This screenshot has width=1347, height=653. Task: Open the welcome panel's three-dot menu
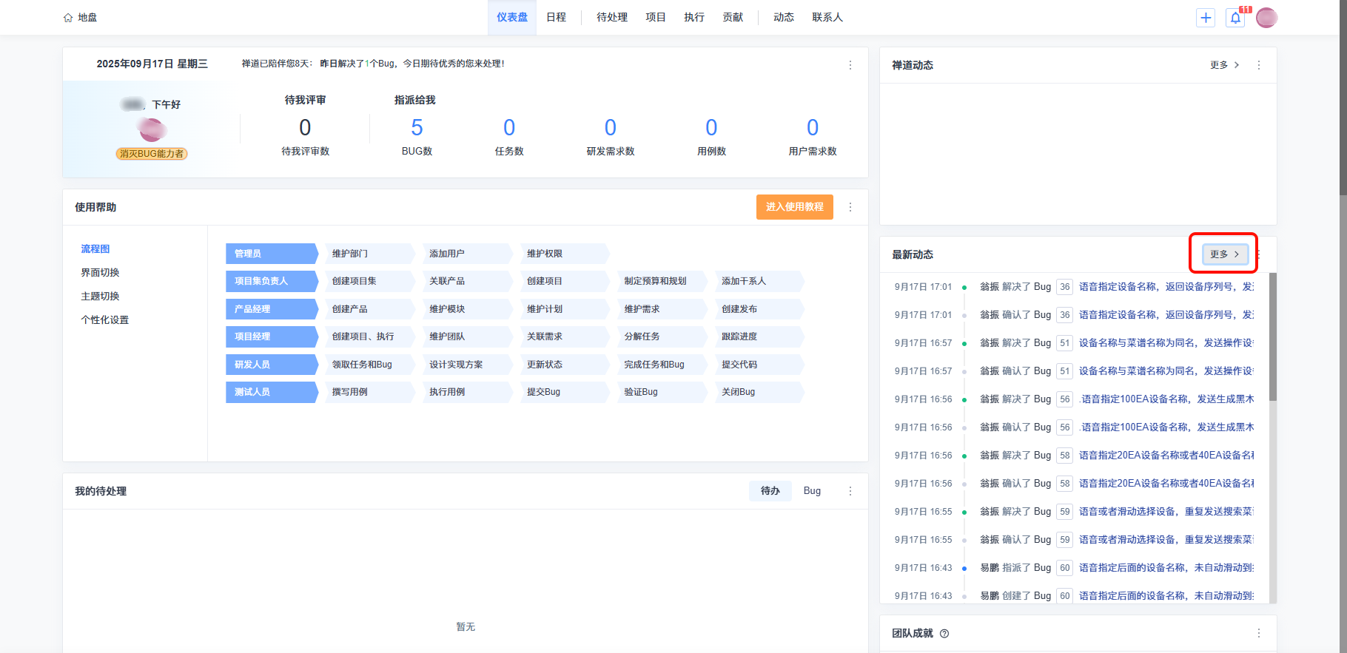tap(850, 65)
